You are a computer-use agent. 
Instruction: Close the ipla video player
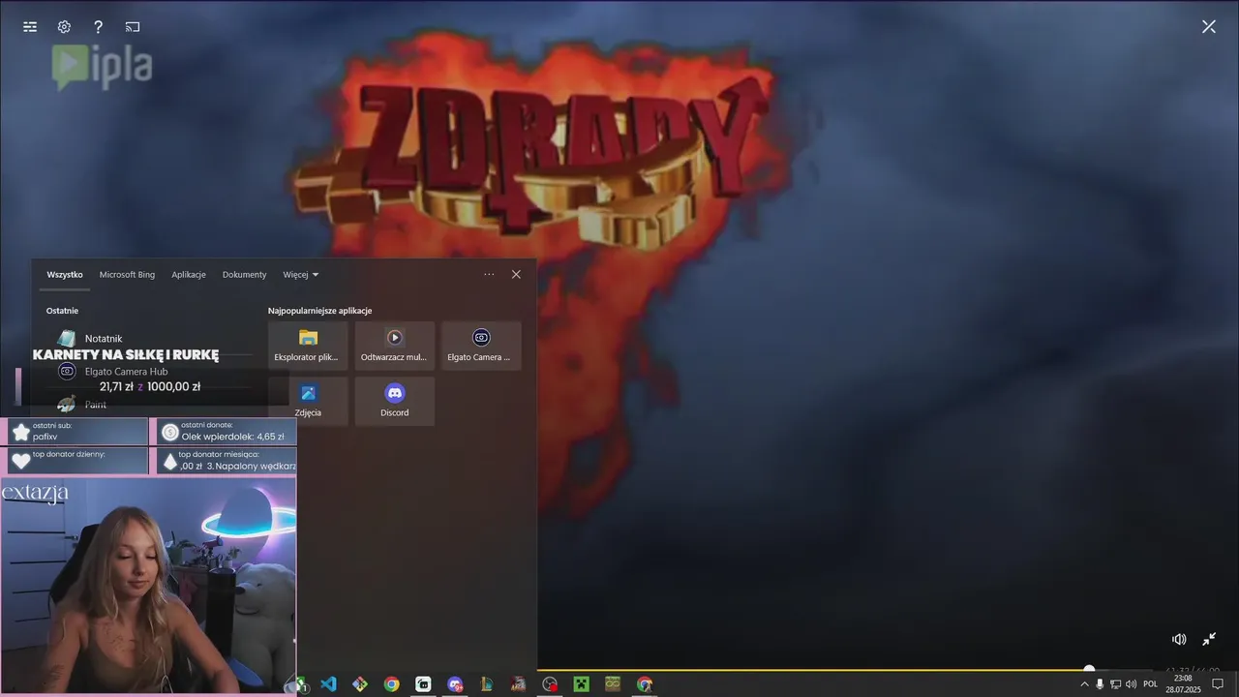[1209, 27]
